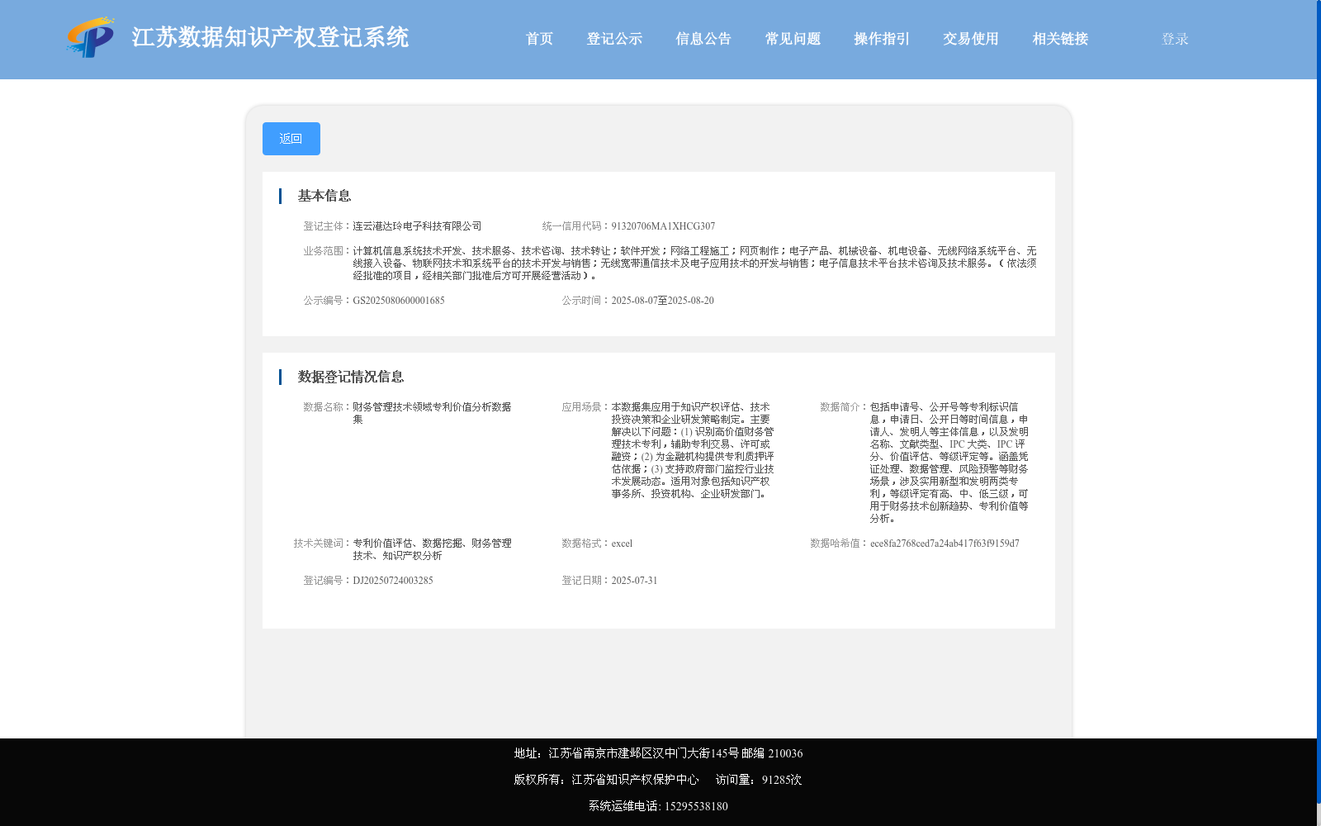
Task: Click the publicity period 2025-08-07至2025-08-20
Action: 662,301
